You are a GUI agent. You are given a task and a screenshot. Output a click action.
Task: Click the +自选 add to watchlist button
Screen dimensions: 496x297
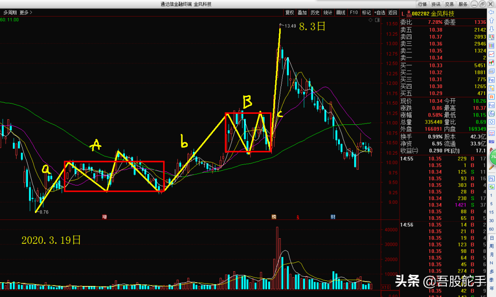point(380,13)
